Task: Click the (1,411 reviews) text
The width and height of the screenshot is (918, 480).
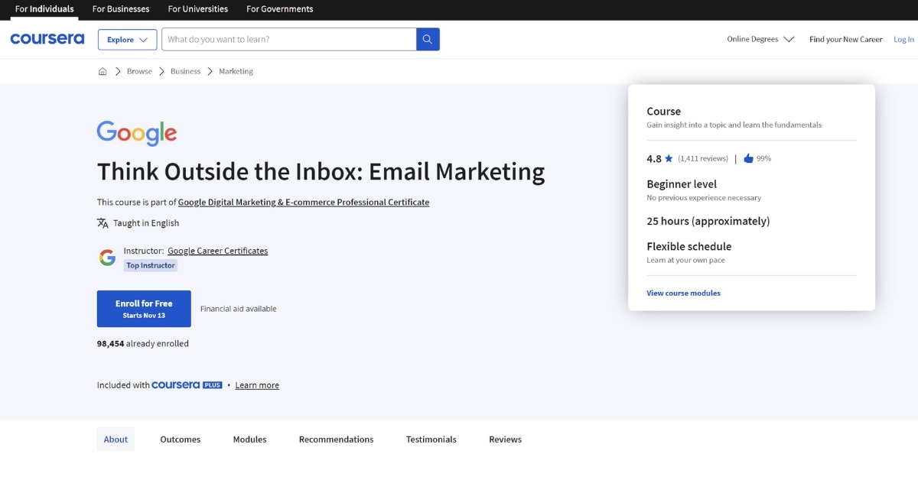Action: pyautogui.click(x=703, y=158)
